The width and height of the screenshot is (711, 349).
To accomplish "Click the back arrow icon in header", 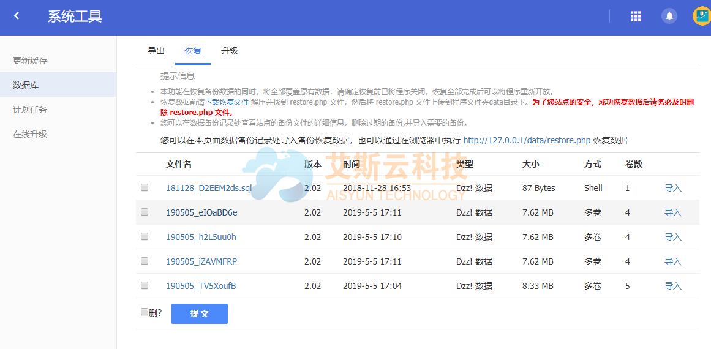I will pyautogui.click(x=17, y=17).
